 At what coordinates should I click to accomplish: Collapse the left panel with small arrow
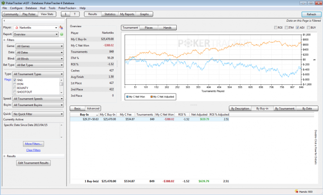pos(4,21)
